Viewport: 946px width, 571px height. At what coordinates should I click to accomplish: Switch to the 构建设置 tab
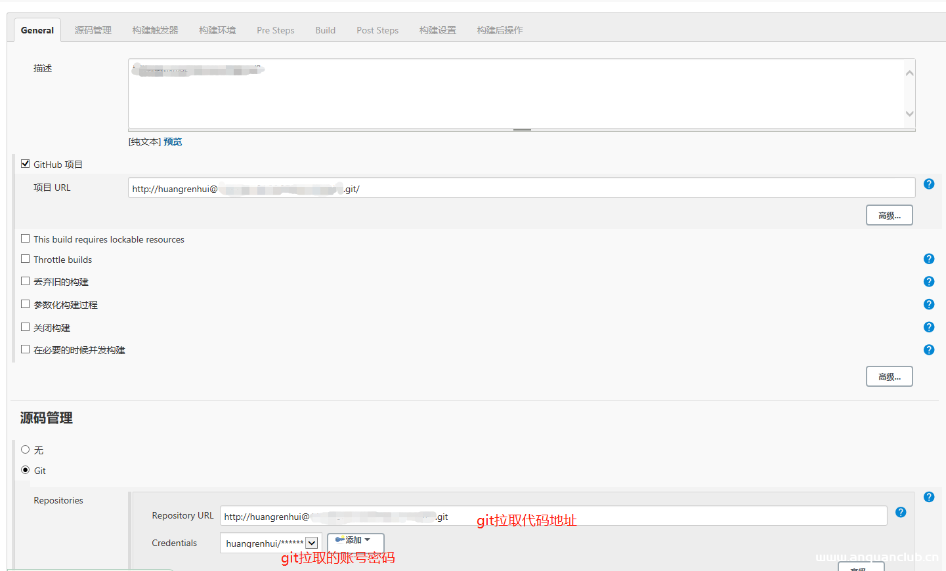click(x=438, y=30)
